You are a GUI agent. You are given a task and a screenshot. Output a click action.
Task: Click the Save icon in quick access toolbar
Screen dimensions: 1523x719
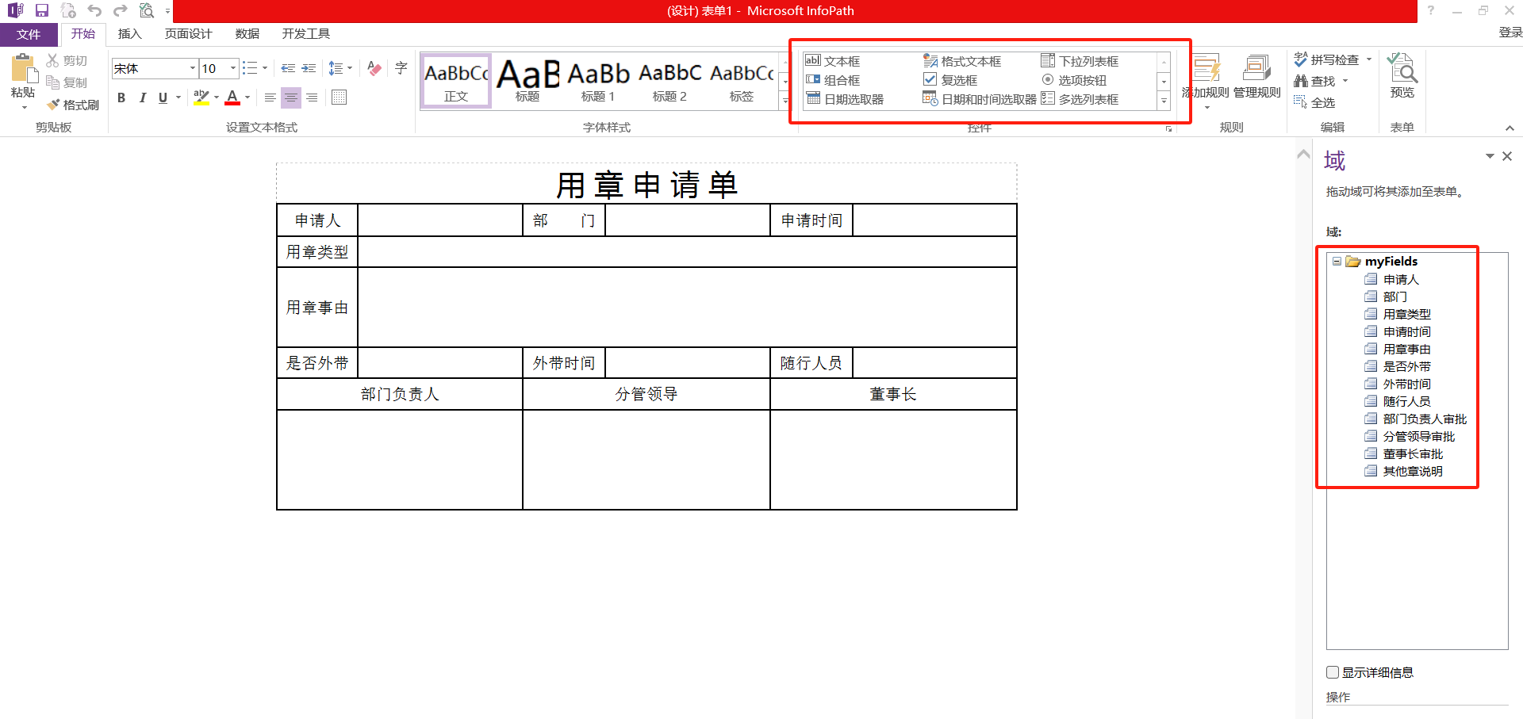(x=42, y=10)
